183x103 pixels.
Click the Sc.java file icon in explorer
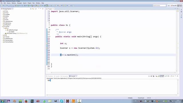point(9,32)
